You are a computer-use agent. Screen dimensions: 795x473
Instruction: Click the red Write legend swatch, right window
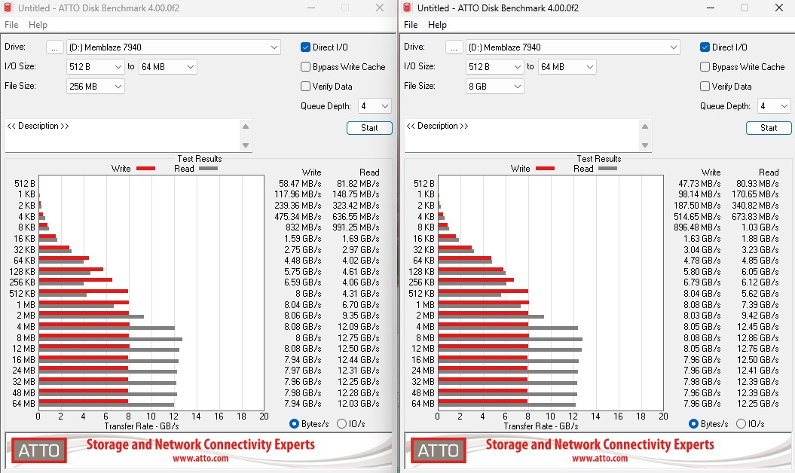[545, 168]
